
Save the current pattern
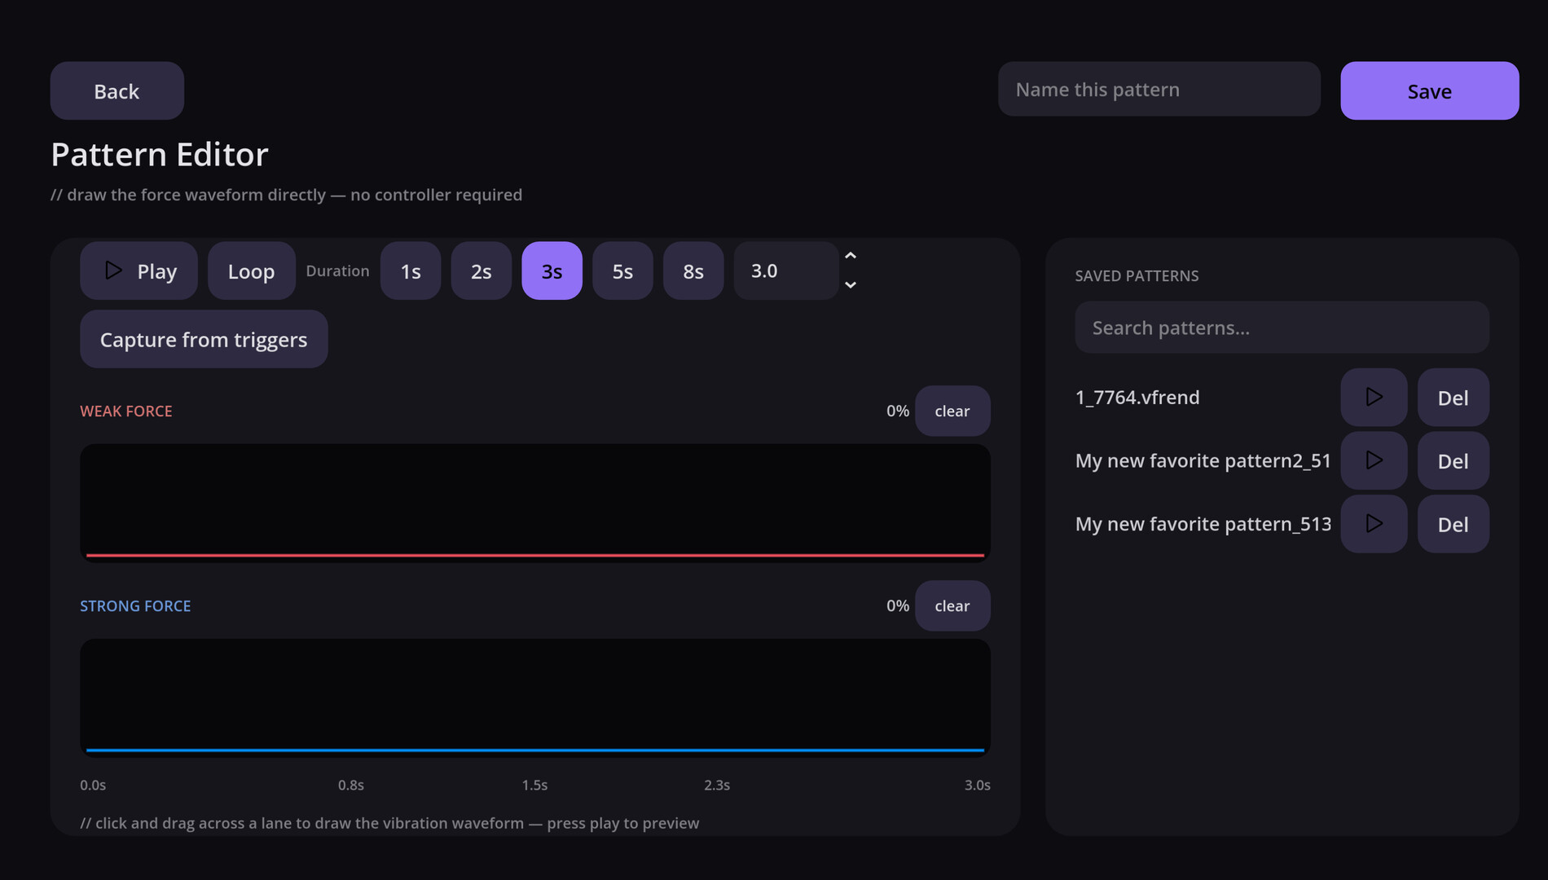[x=1429, y=90]
